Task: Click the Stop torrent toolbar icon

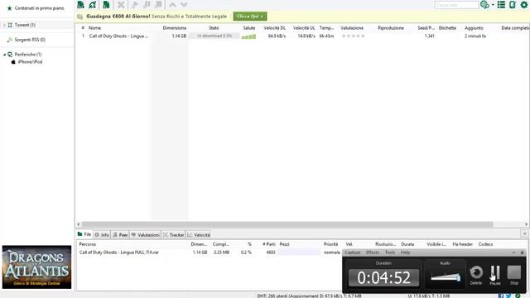Action: [x=158, y=5]
